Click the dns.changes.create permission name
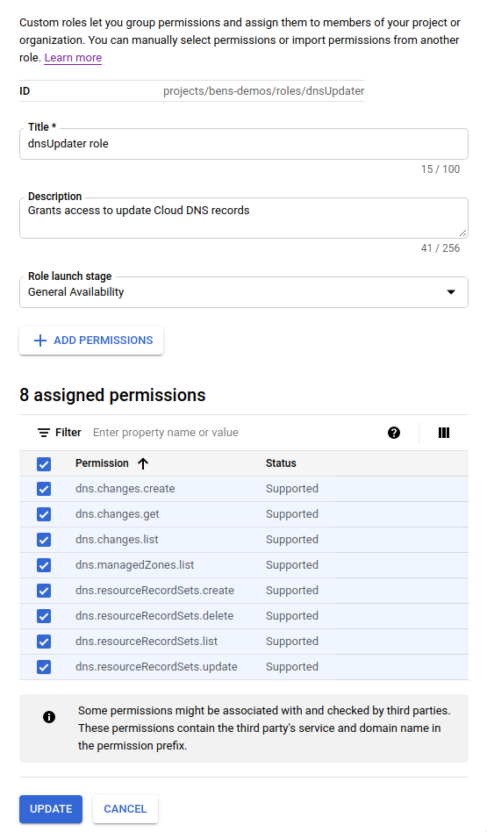Screen dimensions: 487x832 pyautogui.click(x=125, y=489)
